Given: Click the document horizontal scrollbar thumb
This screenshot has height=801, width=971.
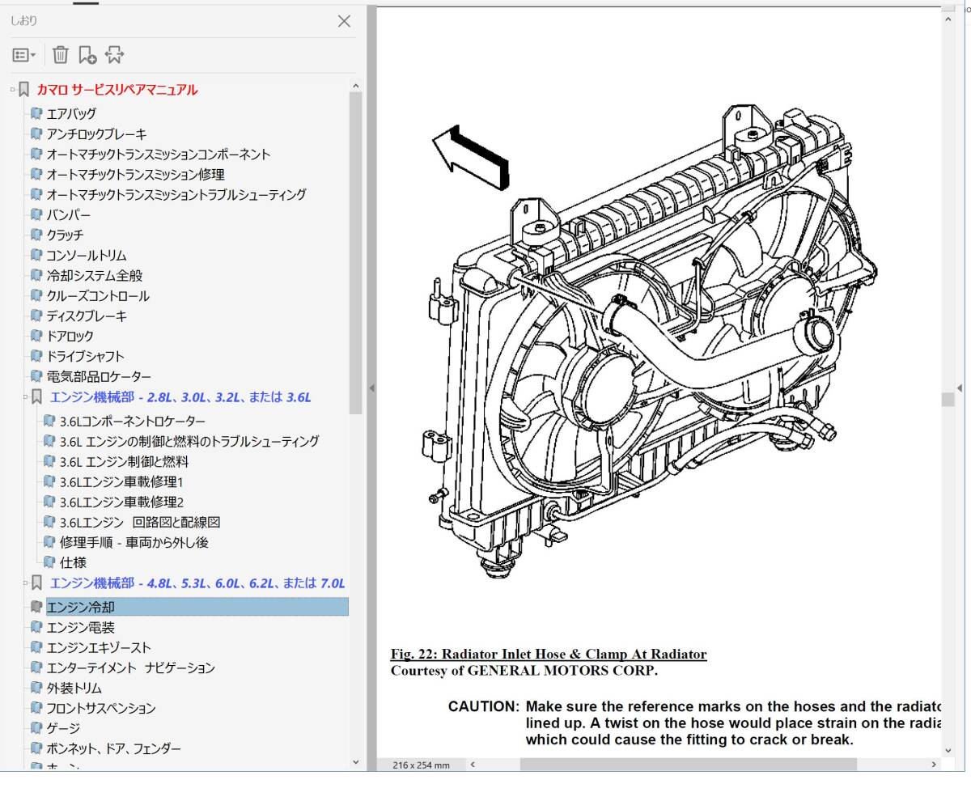Looking at the screenshot, I should point(688,764).
